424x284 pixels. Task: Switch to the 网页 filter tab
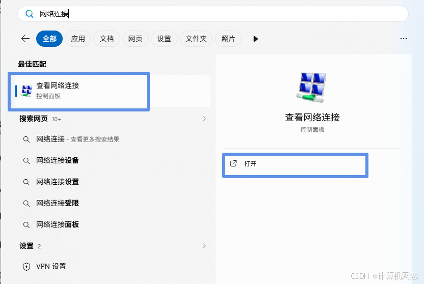point(135,39)
